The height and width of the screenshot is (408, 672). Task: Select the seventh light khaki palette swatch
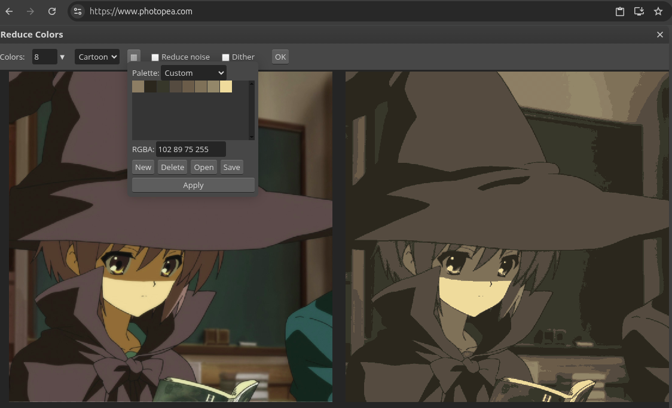213,86
